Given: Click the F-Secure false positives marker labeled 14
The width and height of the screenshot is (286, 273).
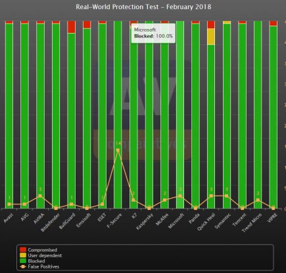Looking at the screenshot, I should coord(118,151).
